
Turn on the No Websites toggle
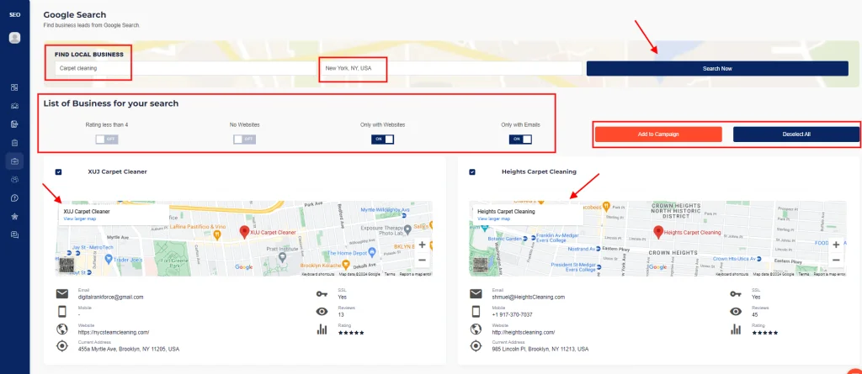pos(244,139)
